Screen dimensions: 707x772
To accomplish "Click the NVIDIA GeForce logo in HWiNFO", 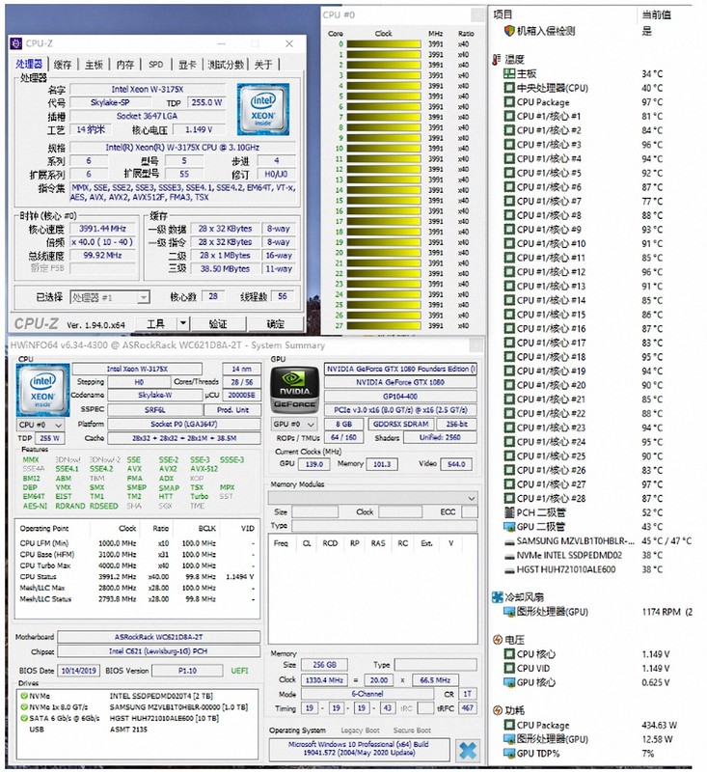I will point(294,391).
